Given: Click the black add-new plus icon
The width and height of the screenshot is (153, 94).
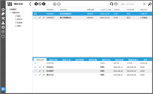Looking at the screenshot, I should click(x=36, y=4).
